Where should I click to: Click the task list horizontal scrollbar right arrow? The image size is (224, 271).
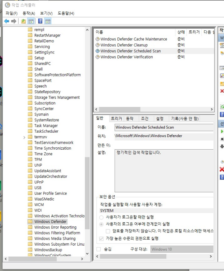pos(212,109)
